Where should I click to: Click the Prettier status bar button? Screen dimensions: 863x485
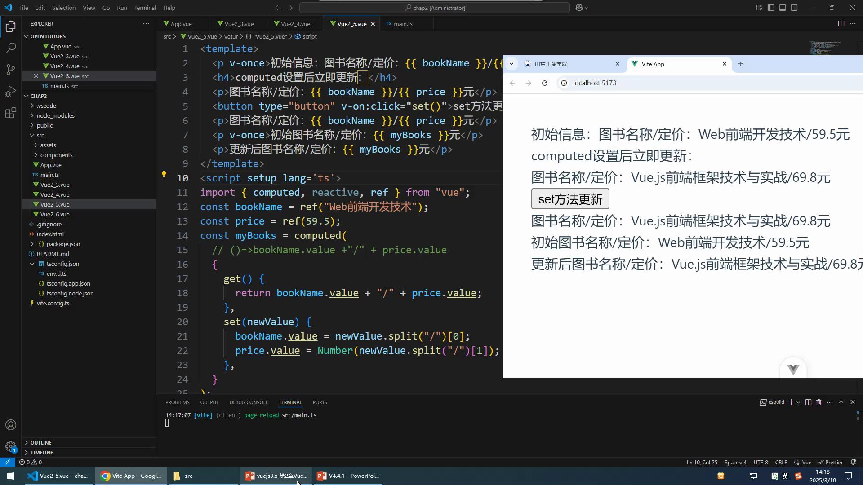(x=830, y=462)
